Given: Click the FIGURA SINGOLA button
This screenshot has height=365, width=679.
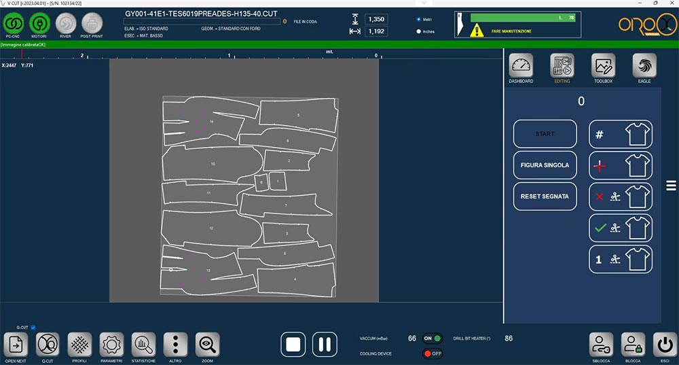Looking at the screenshot, I should 545,165.
